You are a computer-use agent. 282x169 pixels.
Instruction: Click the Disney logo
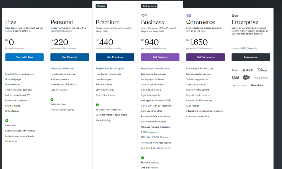pyautogui.click(x=262, y=70)
